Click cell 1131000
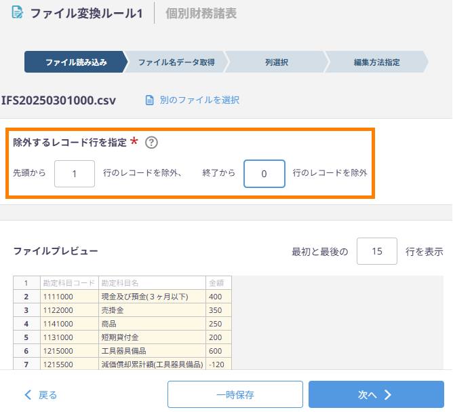The height and width of the screenshot is (412, 453). 69,337
